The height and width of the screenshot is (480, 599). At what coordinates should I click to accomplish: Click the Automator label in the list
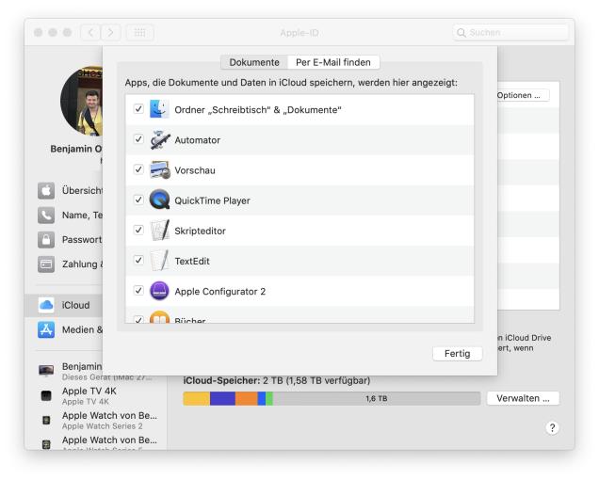pos(197,140)
